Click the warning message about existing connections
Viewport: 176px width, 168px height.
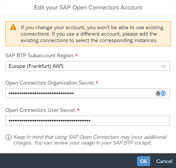coord(92,34)
